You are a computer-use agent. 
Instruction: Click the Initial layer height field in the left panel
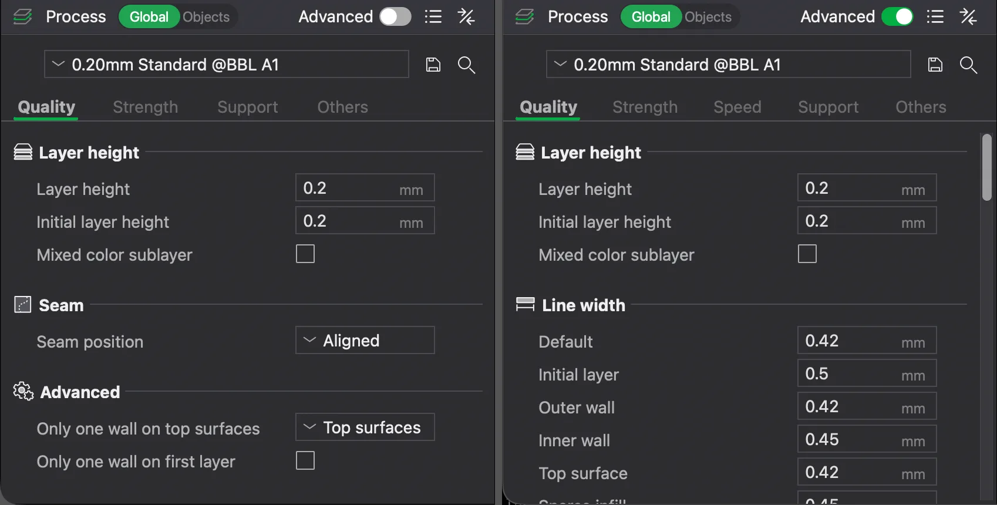tap(365, 221)
